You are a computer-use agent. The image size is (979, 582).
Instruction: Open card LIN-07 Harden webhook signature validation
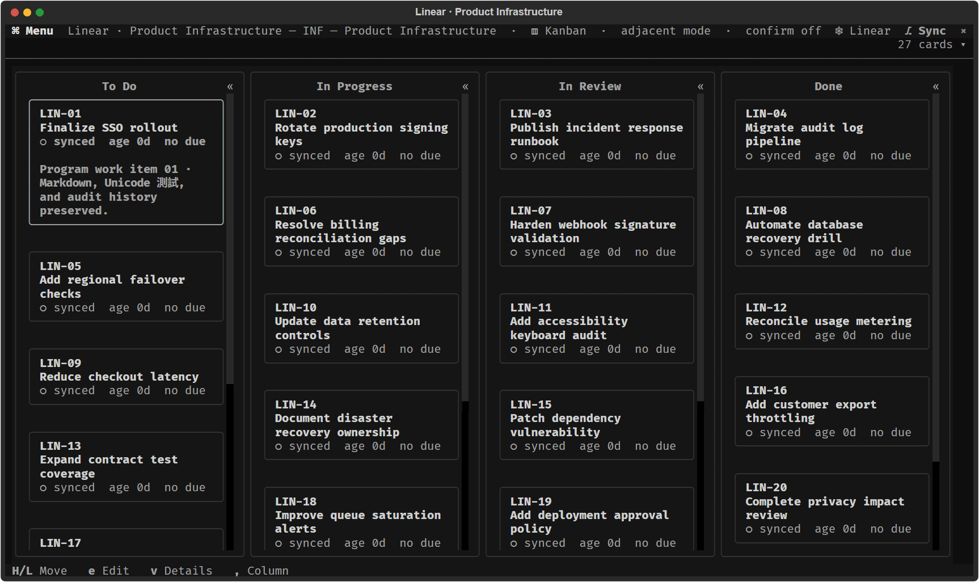pyautogui.click(x=597, y=231)
